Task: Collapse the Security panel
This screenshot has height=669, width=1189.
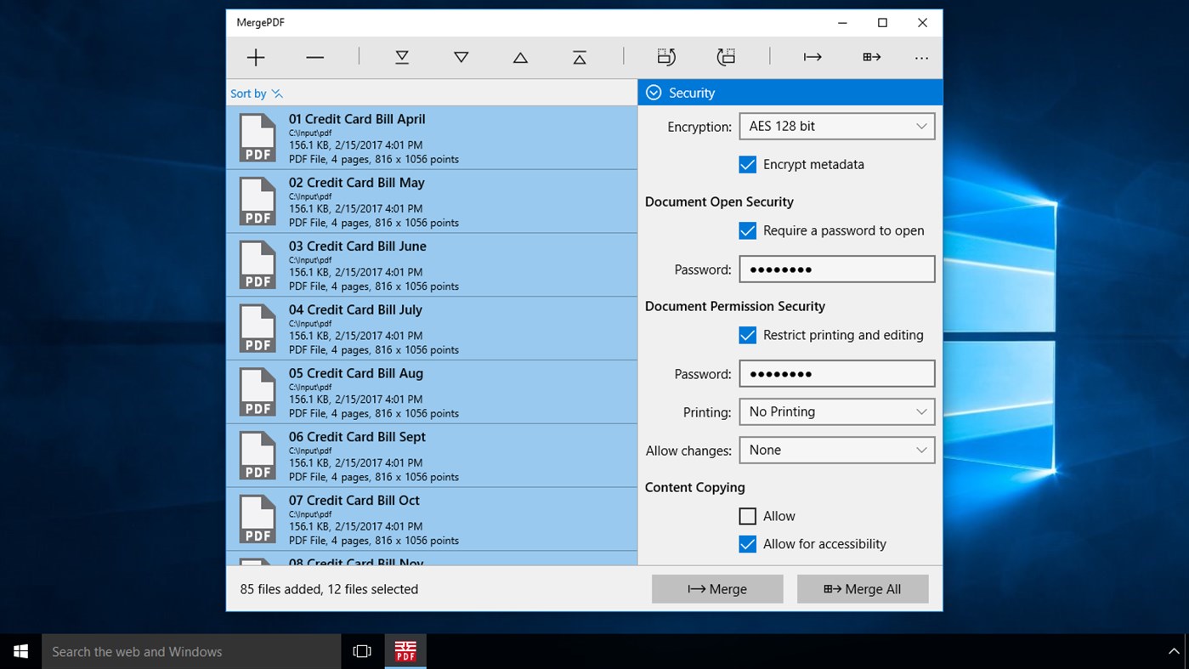Action: (654, 92)
